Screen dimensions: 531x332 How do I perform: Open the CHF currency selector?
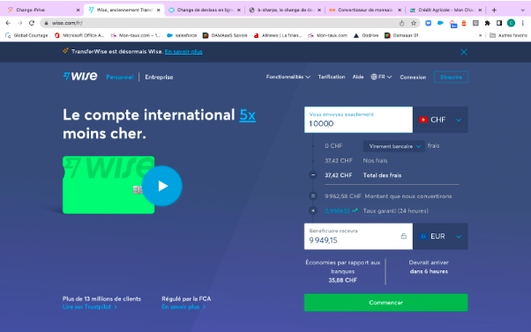click(x=440, y=120)
